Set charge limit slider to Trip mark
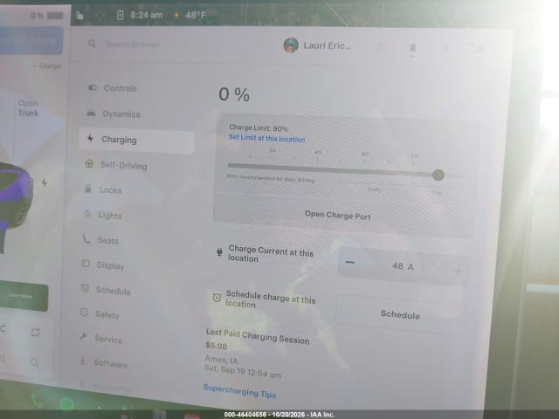 point(437,192)
